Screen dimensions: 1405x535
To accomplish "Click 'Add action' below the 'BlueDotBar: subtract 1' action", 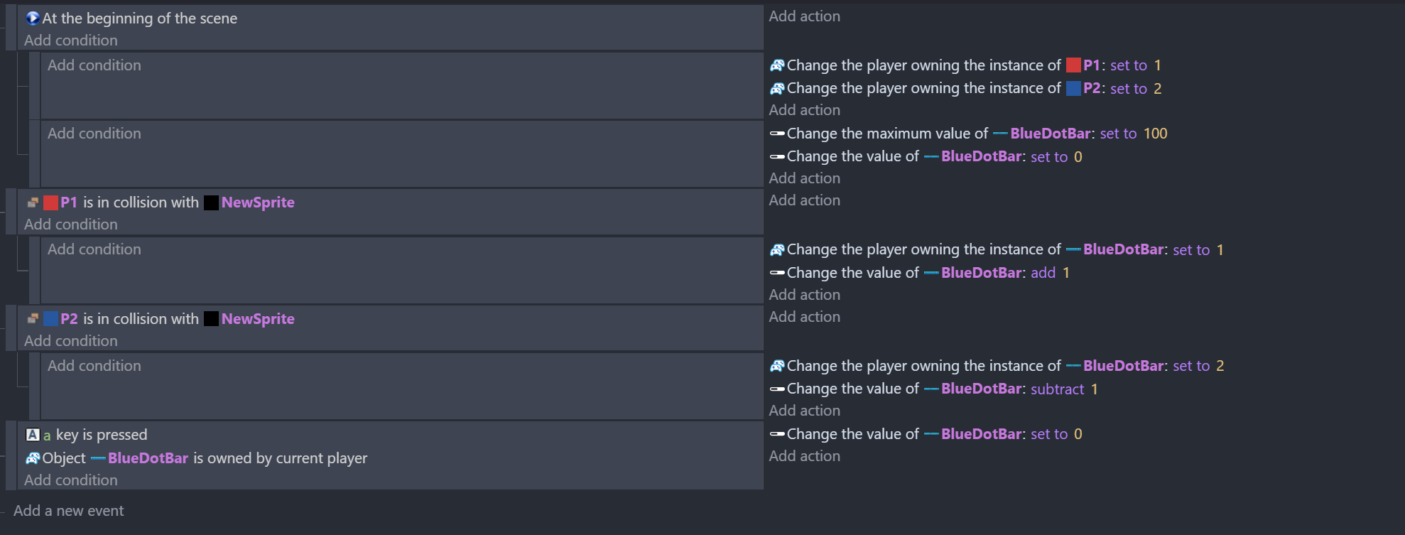I will click(x=804, y=411).
